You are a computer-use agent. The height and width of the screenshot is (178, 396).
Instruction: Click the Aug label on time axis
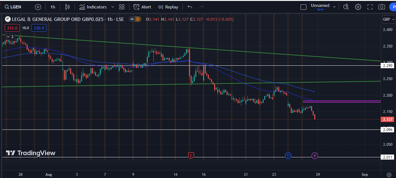pyautogui.click(x=49, y=174)
